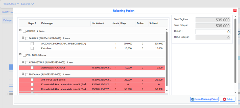Click the item list vertical scrollbar
240x108 pixels.
pos(167,59)
